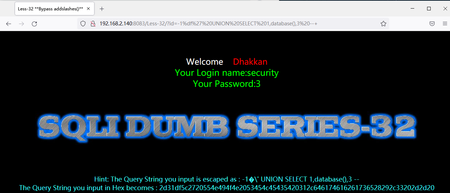Open a new tab with plus button
Viewport: 450px width, 193px height.
click(102, 9)
